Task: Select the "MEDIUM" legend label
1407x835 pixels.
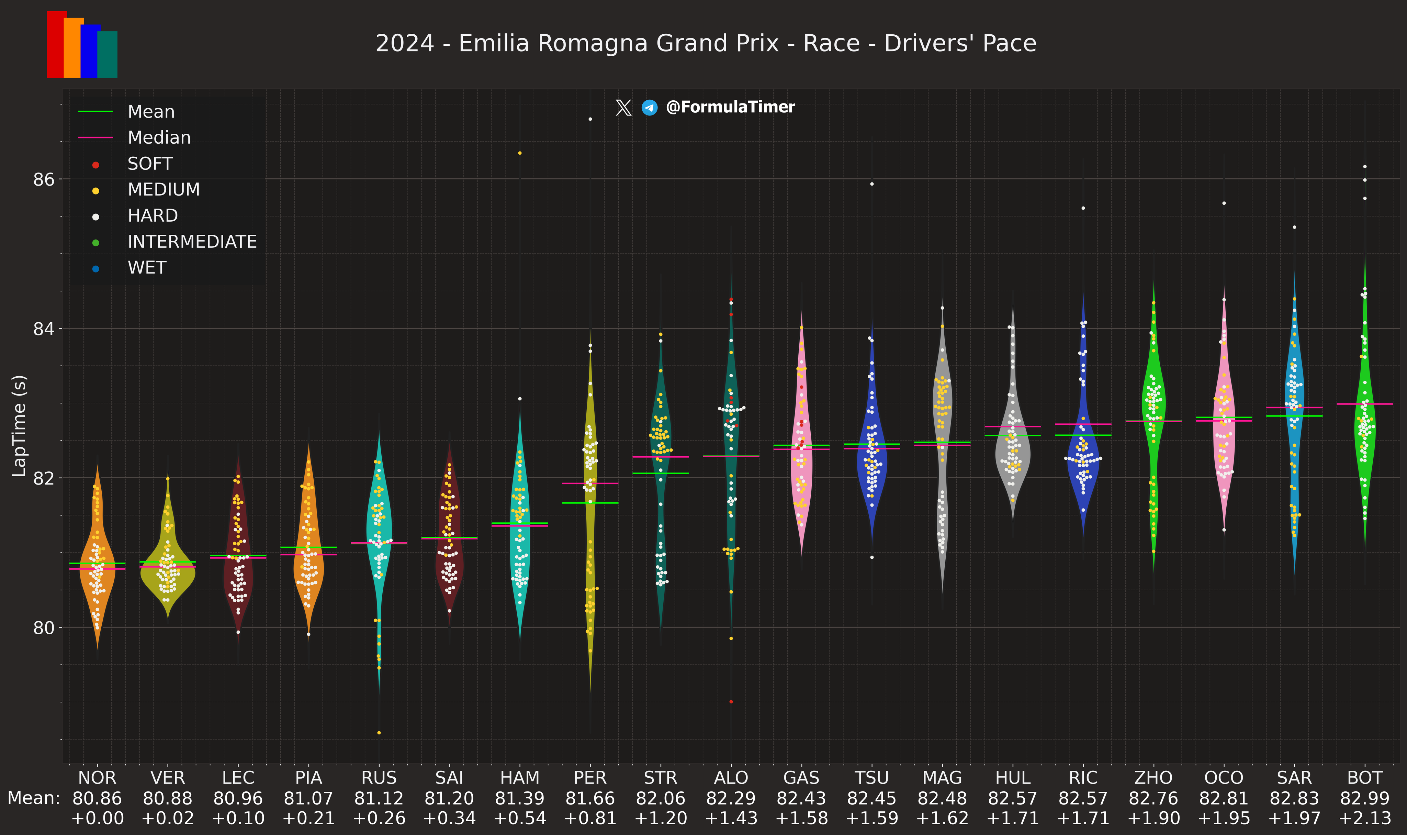Action: tap(164, 190)
